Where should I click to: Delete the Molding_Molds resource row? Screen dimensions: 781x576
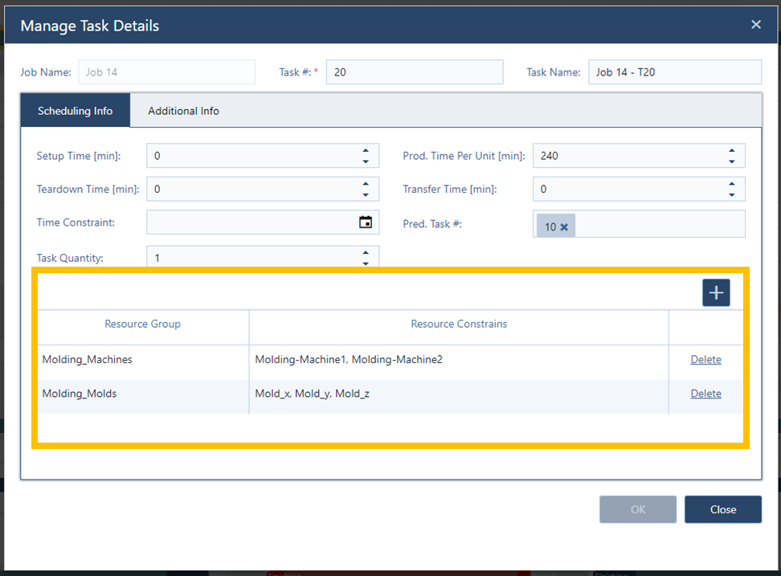point(705,394)
